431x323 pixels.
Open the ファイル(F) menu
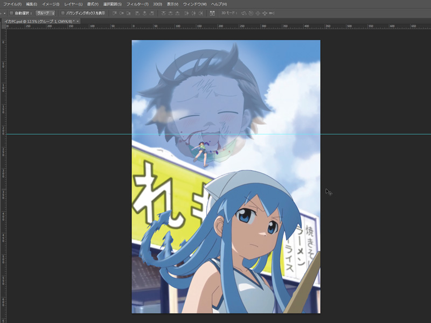pos(12,4)
